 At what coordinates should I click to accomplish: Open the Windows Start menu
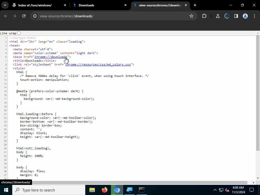6,190
